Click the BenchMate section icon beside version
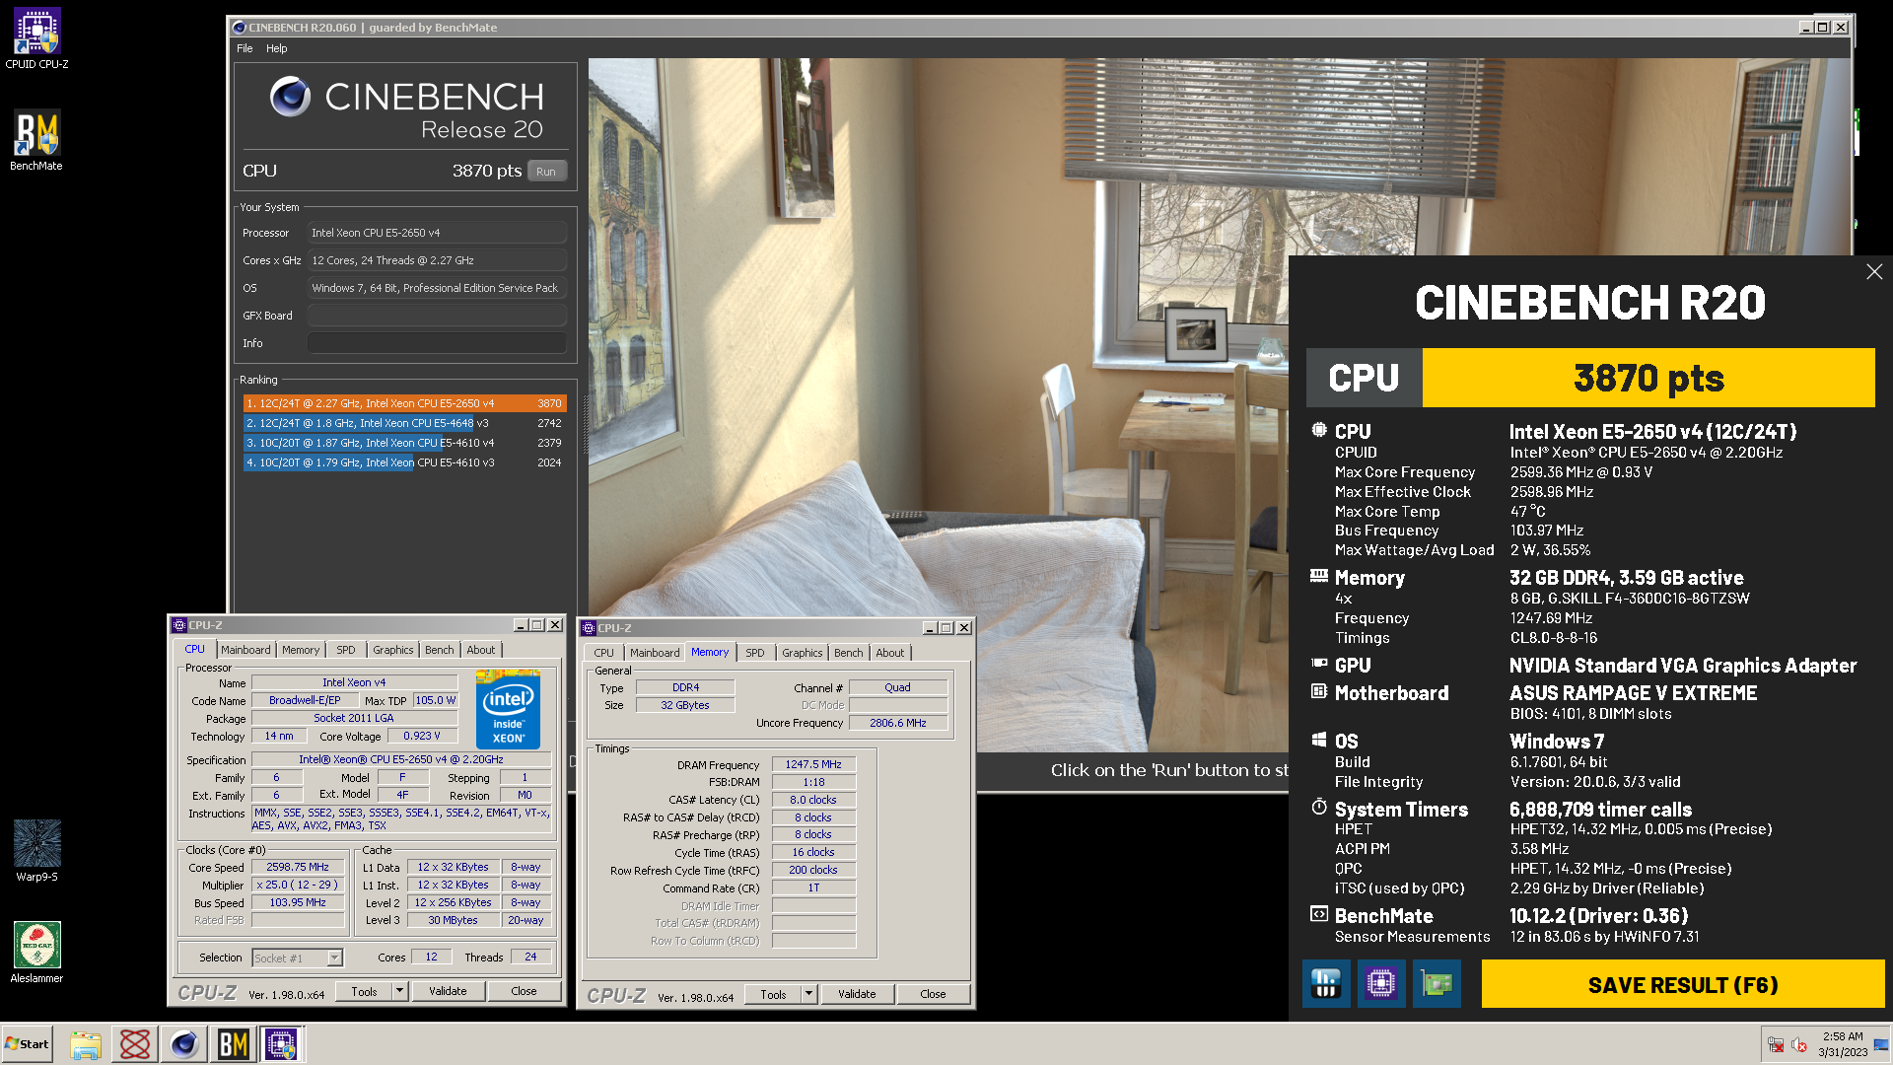Viewport: 1893px width, 1065px height. (1319, 914)
